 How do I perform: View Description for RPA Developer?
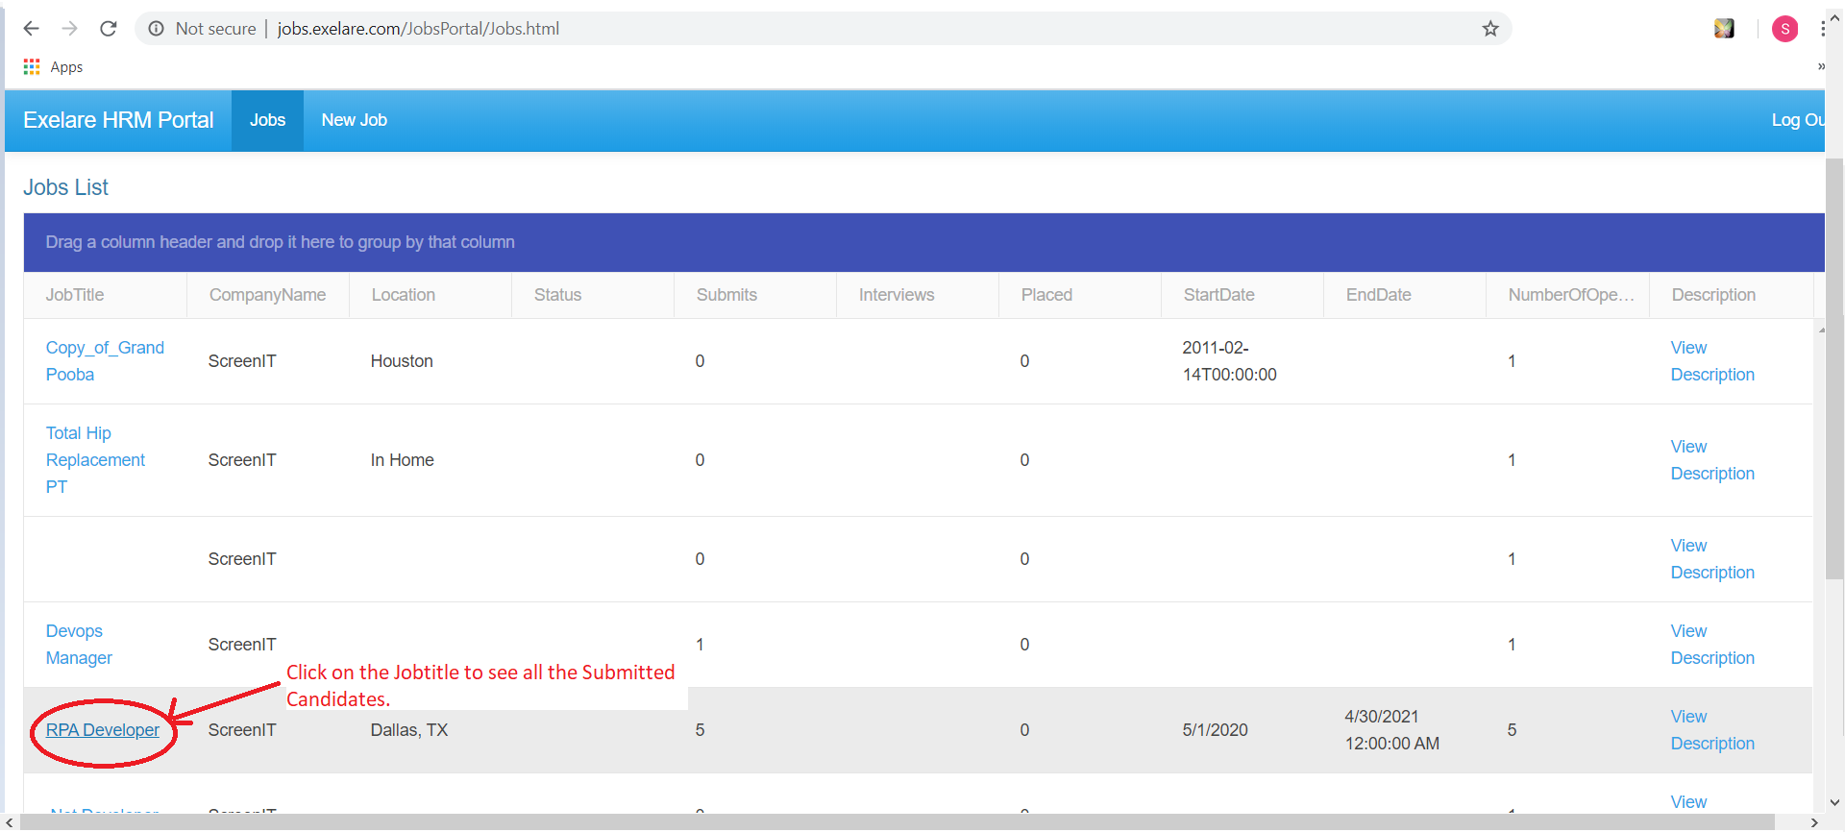pyautogui.click(x=1712, y=730)
